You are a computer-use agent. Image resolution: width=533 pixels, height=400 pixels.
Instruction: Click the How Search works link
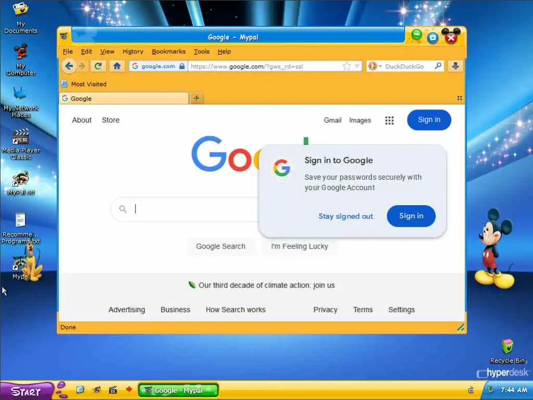click(x=236, y=309)
